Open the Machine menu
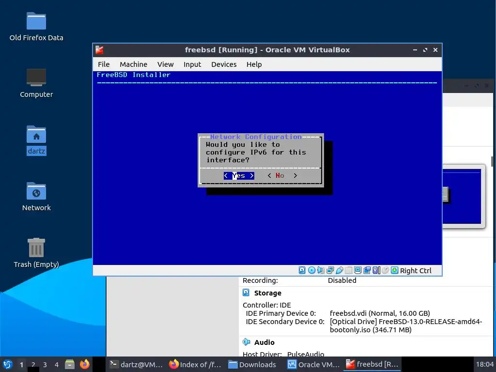 (x=134, y=64)
